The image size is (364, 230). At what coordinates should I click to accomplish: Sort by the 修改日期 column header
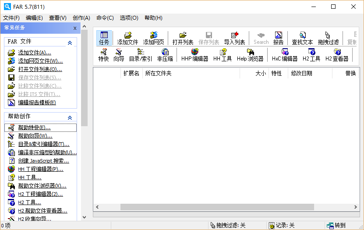click(310, 73)
